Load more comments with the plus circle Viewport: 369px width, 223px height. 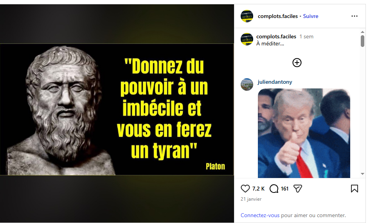297,63
